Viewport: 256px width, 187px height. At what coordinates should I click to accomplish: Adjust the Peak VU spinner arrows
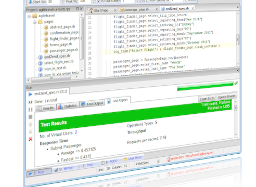point(94,2)
